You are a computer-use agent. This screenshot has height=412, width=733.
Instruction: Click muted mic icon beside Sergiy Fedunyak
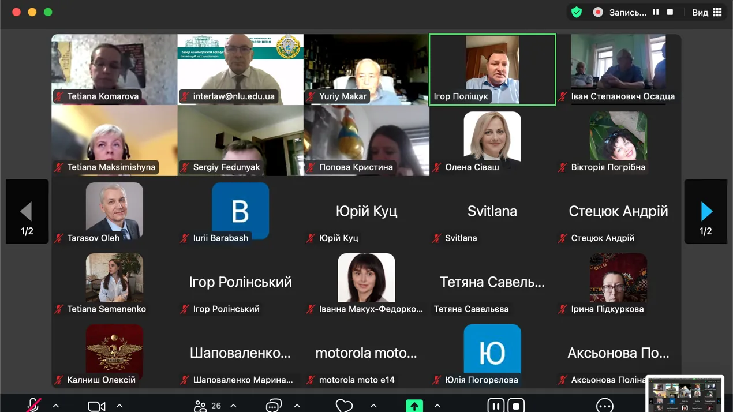(x=185, y=167)
